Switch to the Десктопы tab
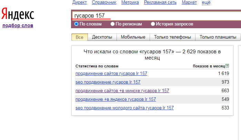This screenshot has width=241, height=140. click(x=102, y=37)
